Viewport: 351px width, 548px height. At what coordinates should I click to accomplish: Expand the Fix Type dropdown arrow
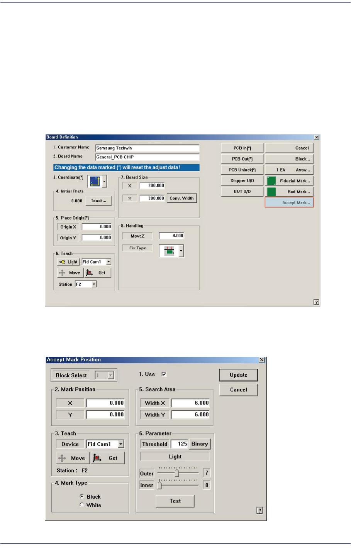(181, 251)
